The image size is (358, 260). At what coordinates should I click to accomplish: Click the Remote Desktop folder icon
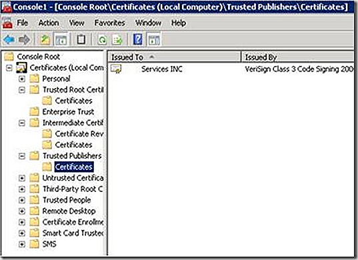[34, 211]
